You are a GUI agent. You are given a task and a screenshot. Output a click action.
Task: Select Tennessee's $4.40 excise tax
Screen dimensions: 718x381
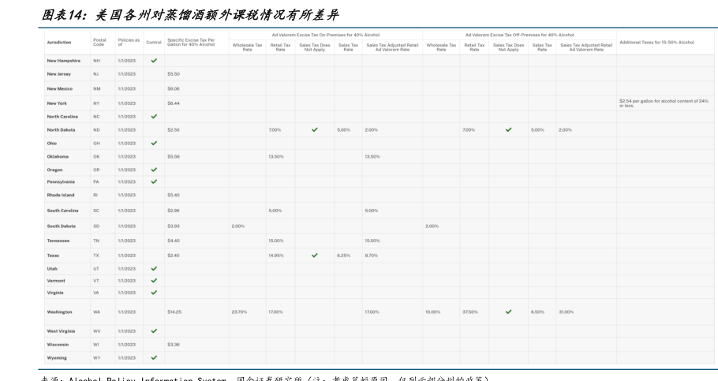click(173, 241)
